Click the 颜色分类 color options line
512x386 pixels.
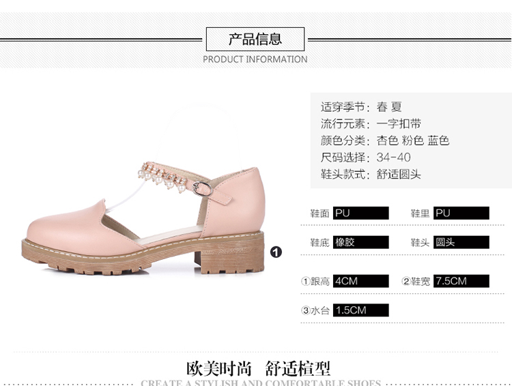point(385,140)
